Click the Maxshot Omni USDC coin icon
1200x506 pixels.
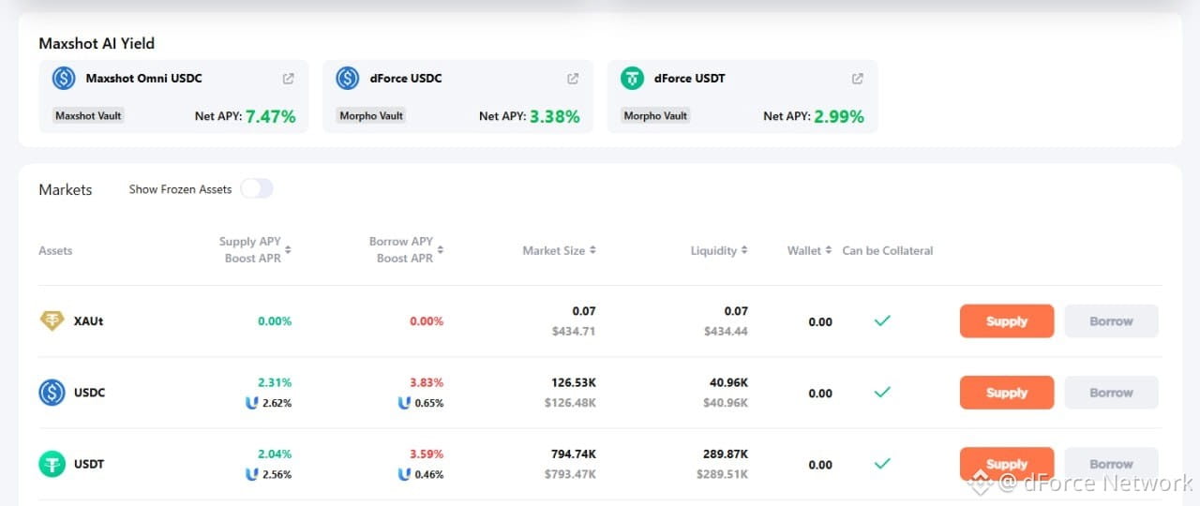tap(64, 79)
